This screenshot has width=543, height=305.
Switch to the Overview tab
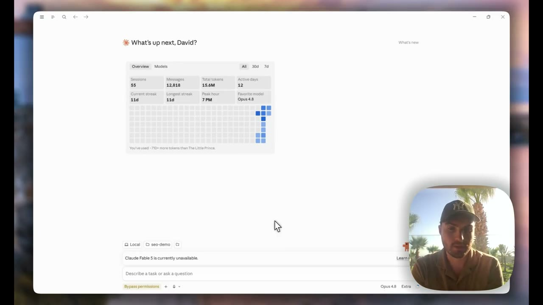tap(140, 67)
